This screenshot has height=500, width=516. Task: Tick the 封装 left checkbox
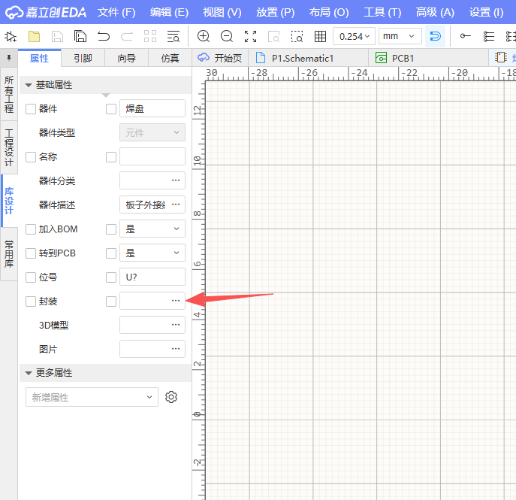(x=31, y=302)
